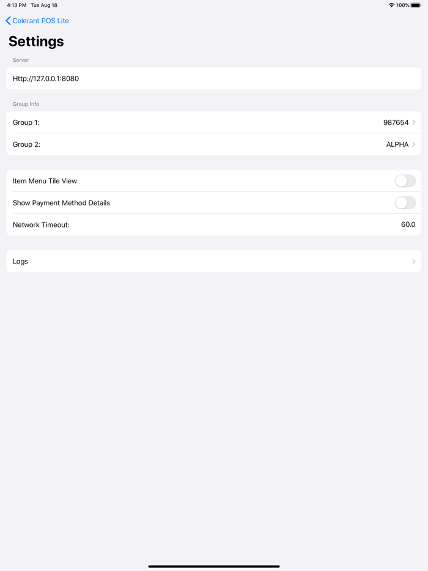Open Network Timeout settings row
Image resolution: width=428 pixels, height=571 pixels.
click(x=214, y=224)
